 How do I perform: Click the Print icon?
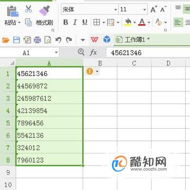38,40
